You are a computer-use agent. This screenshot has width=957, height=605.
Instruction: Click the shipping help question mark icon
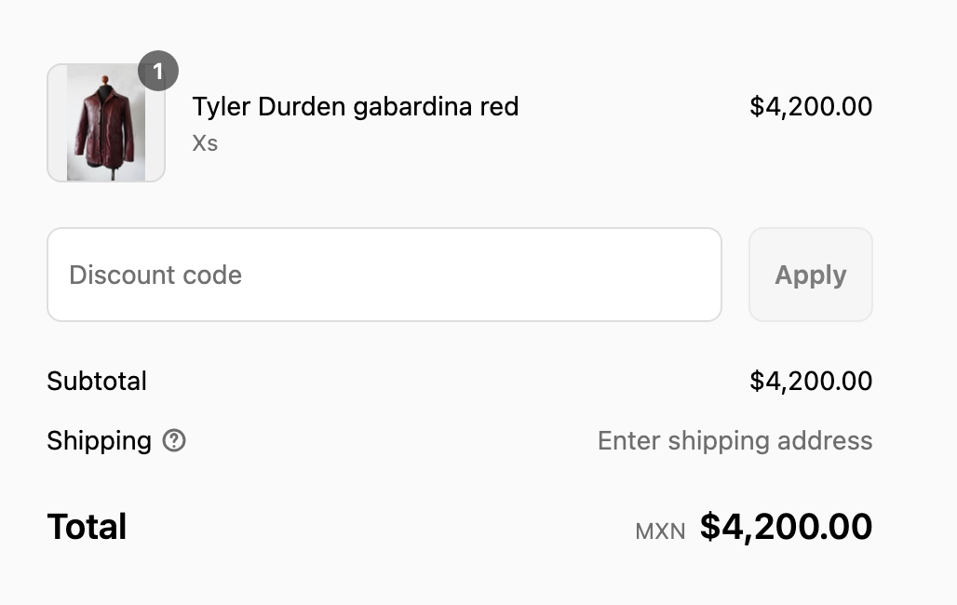[174, 440]
